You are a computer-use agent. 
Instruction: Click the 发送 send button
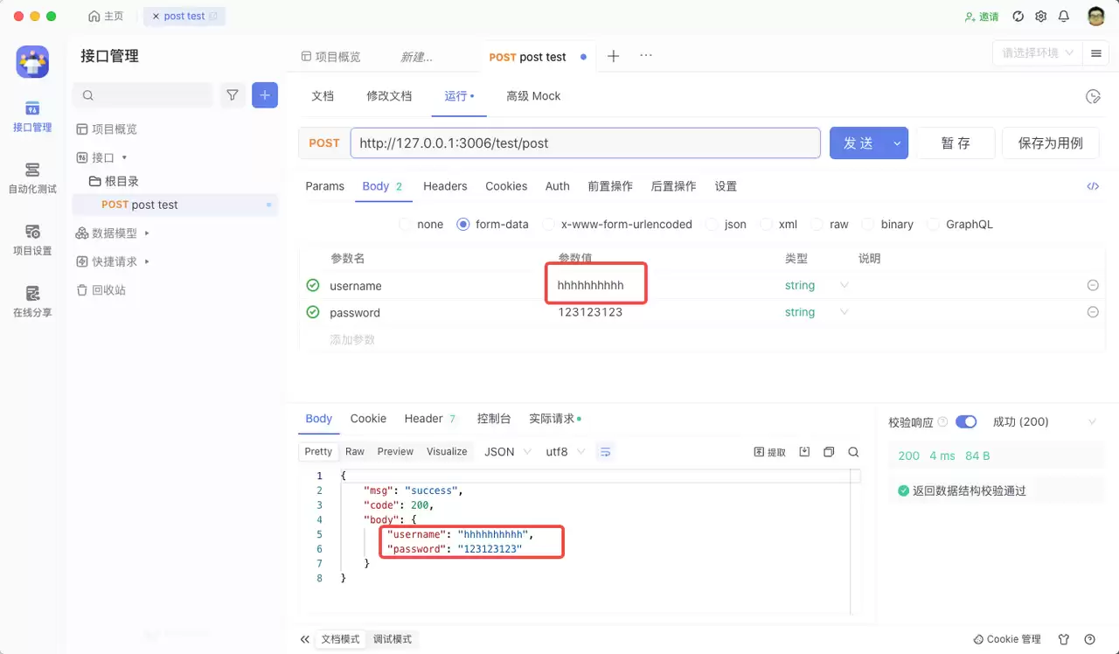pos(858,143)
